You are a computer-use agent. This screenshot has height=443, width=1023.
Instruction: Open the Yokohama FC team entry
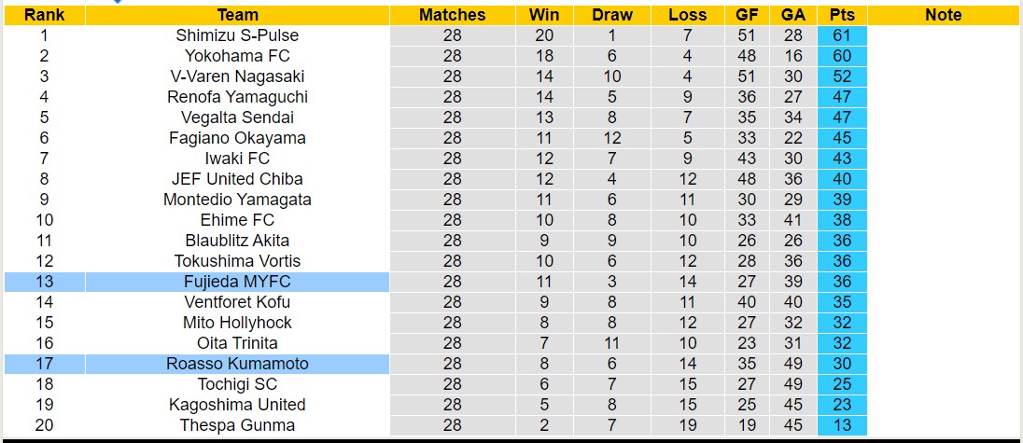(x=237, y=56)
